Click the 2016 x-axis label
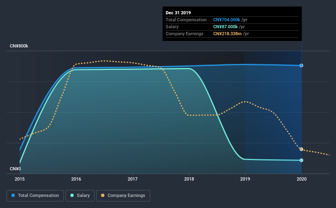 click(76, 179)
